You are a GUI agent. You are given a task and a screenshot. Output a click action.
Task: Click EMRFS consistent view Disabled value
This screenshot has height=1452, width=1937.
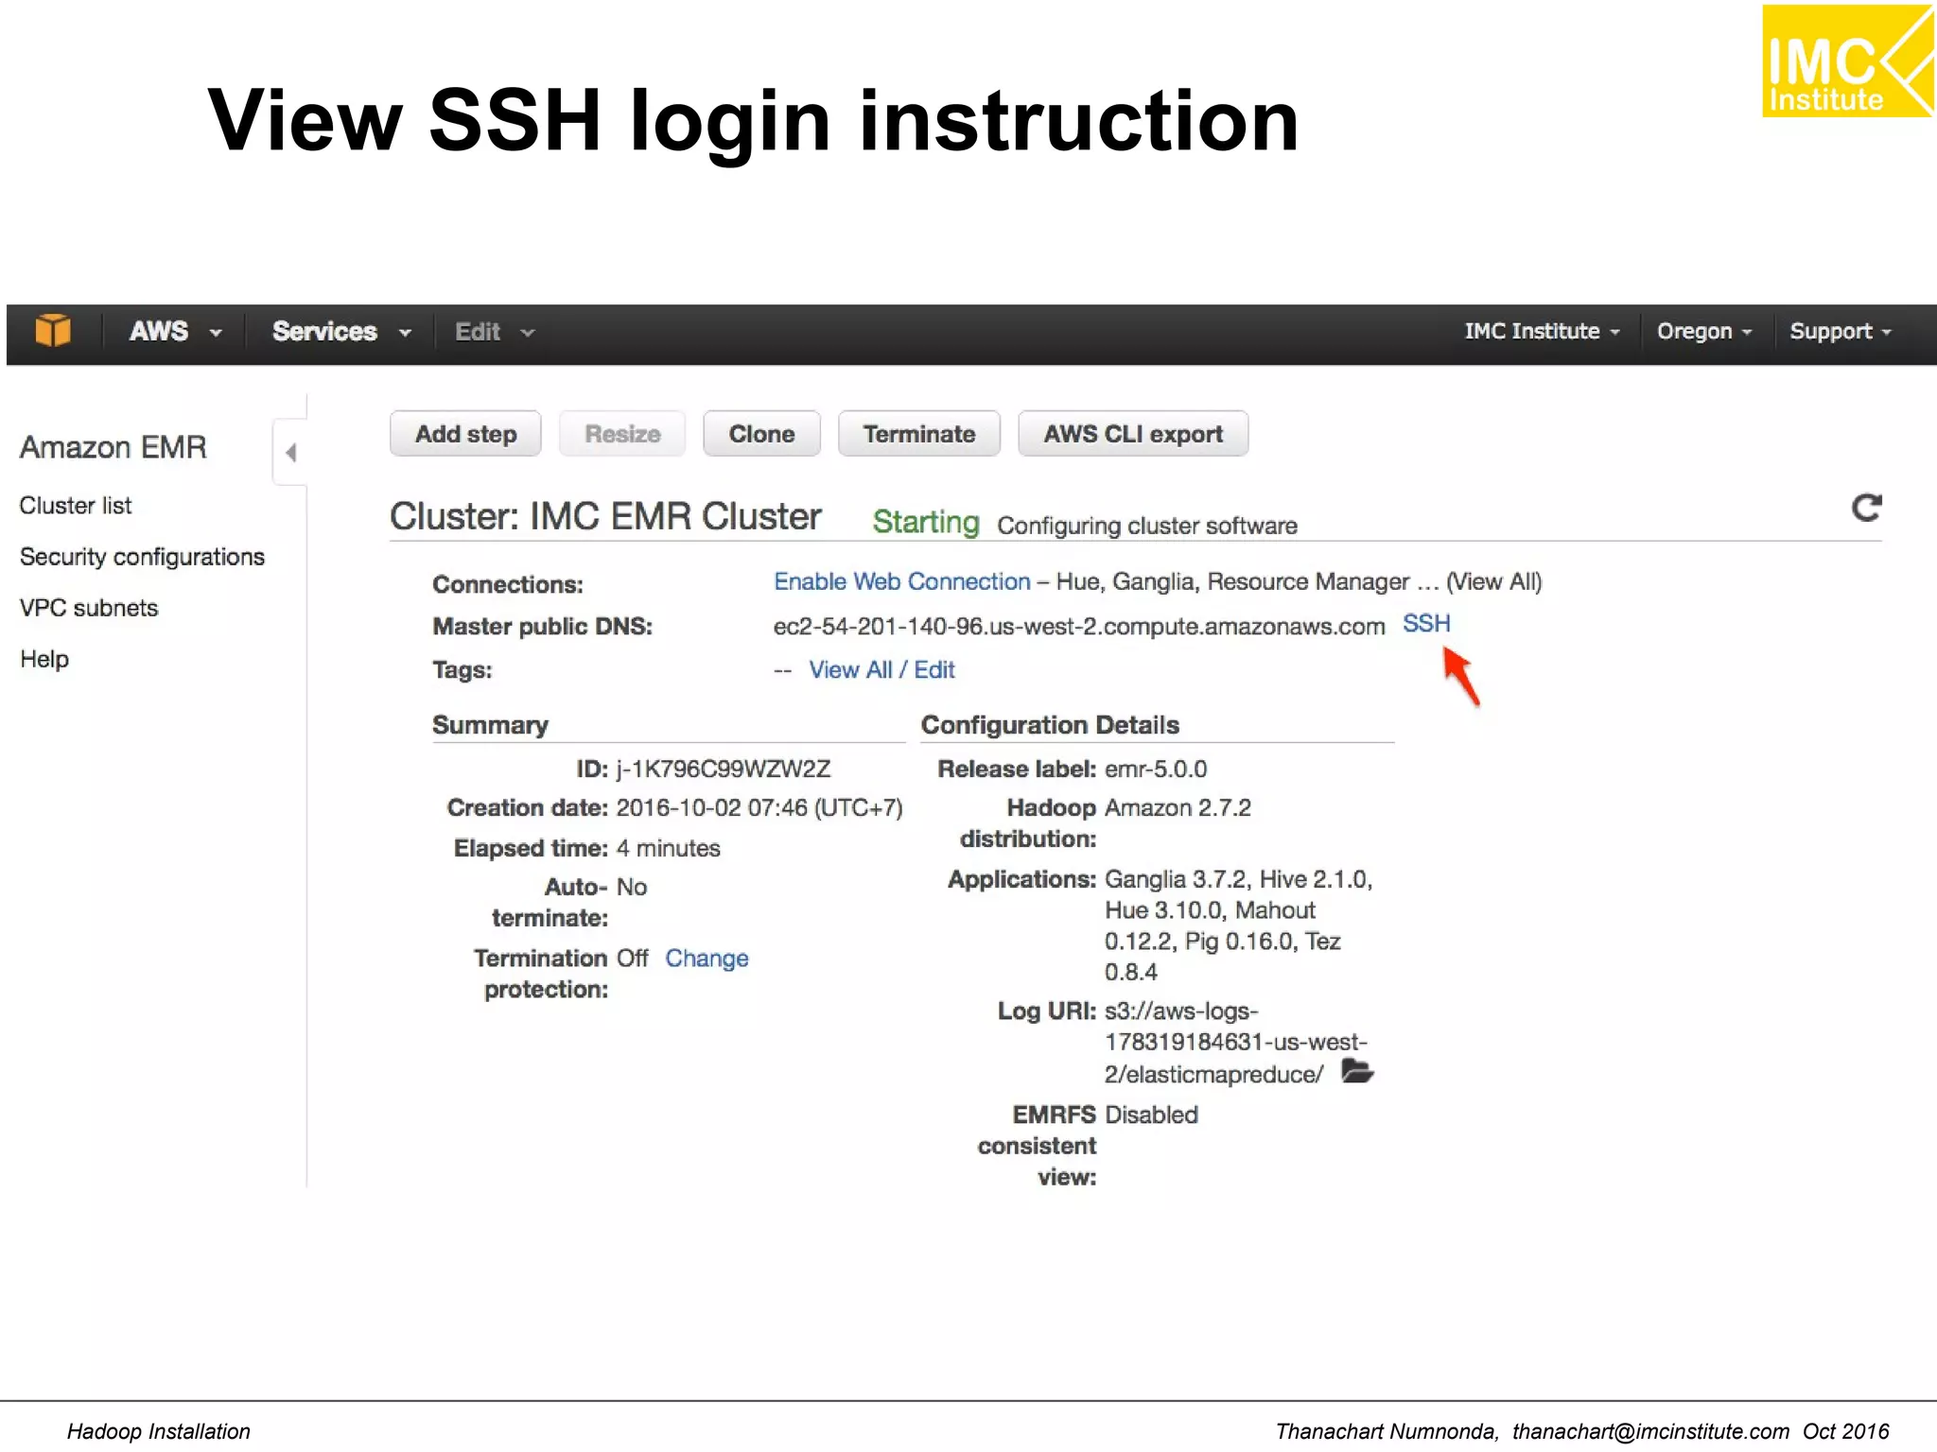pos(1150,1115)
